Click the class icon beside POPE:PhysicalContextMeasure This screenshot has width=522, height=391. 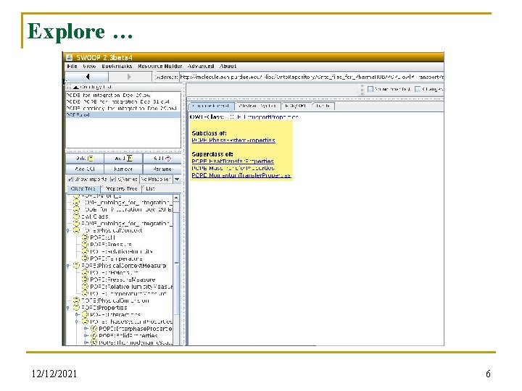click(76, 266)
